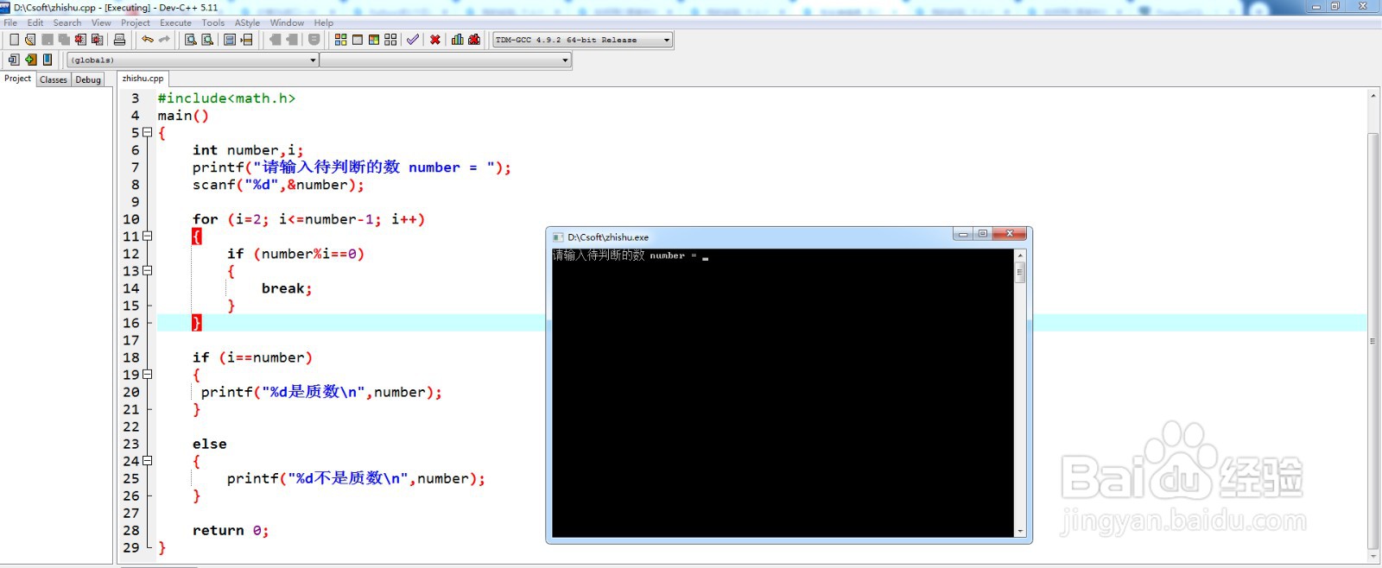The image size is (1382, 568).
Task: Select the zhishu.cpp editor tab
Action: pos(143,79)
